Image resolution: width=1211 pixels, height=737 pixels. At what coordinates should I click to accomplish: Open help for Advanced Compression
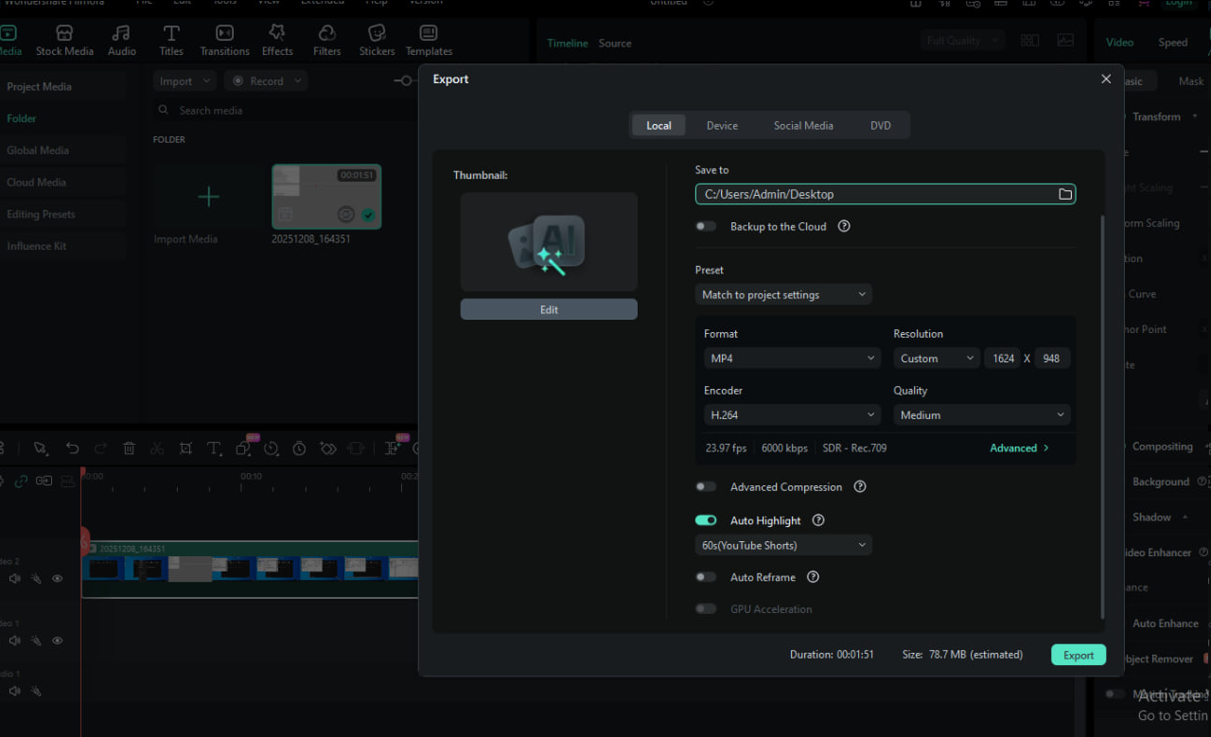click(860, 486)
